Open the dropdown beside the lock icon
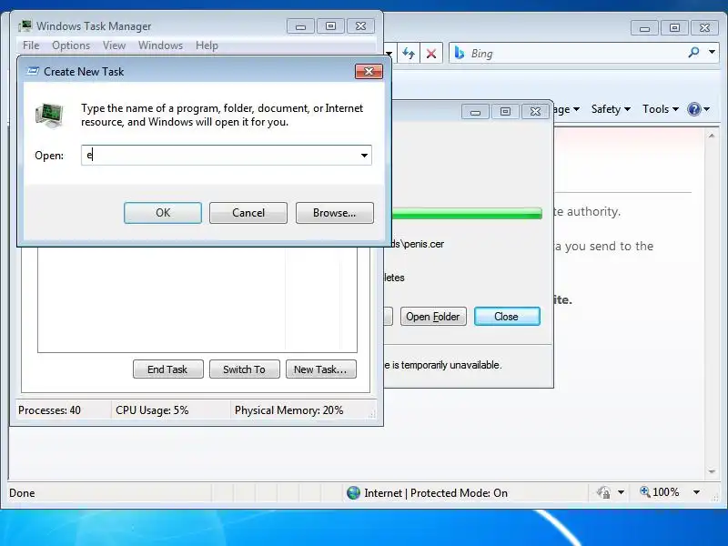728x546 pixels. click(621, 492)
